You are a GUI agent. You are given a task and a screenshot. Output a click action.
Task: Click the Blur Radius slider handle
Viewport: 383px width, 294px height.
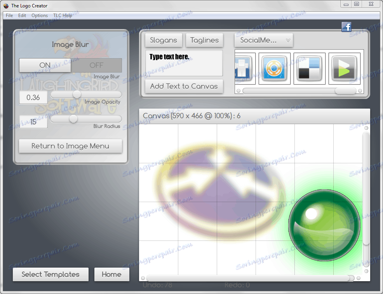(73, 119)
